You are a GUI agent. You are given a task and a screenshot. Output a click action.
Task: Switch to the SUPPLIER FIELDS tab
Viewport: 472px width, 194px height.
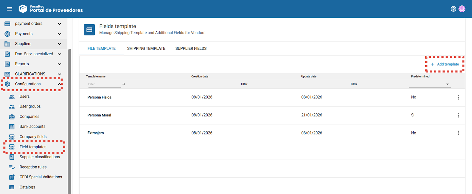(x=191, y=48)
